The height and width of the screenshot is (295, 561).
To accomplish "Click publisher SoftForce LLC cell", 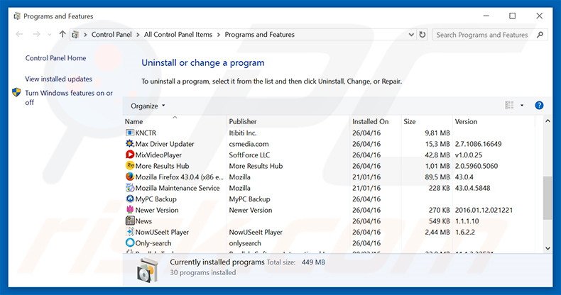I will click(x=249, y=155).
